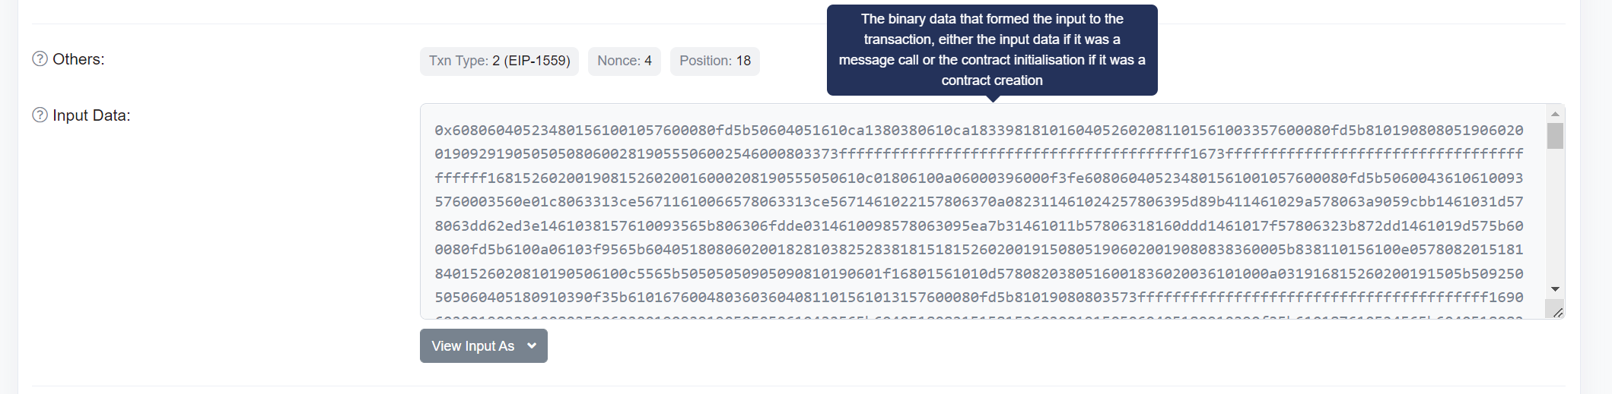
Task: Click the empty scrollbar track below the thumb
Action: 1555,220
